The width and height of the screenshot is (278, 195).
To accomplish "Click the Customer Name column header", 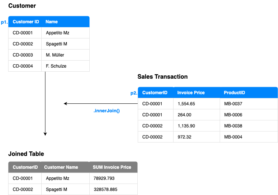I will pyautogui.click(x=61, y=167).
